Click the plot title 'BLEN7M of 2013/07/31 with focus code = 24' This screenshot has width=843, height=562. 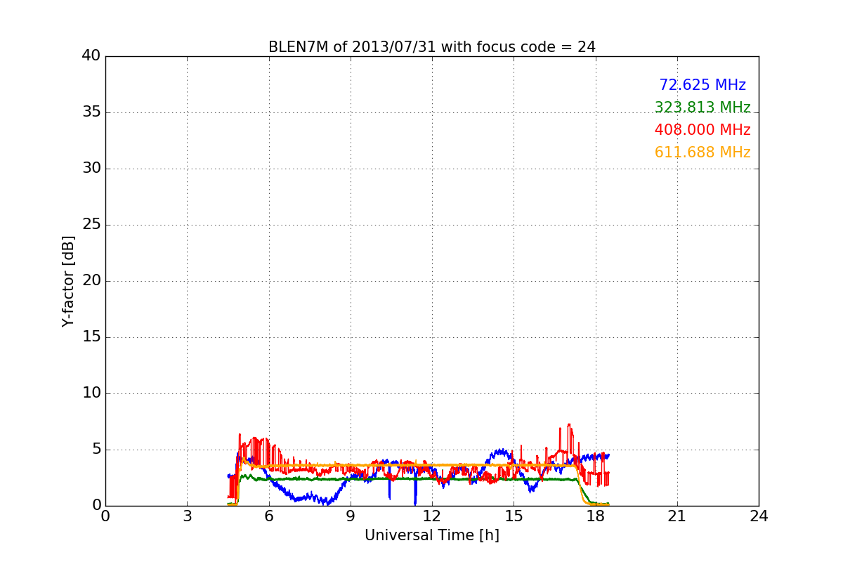431,47
